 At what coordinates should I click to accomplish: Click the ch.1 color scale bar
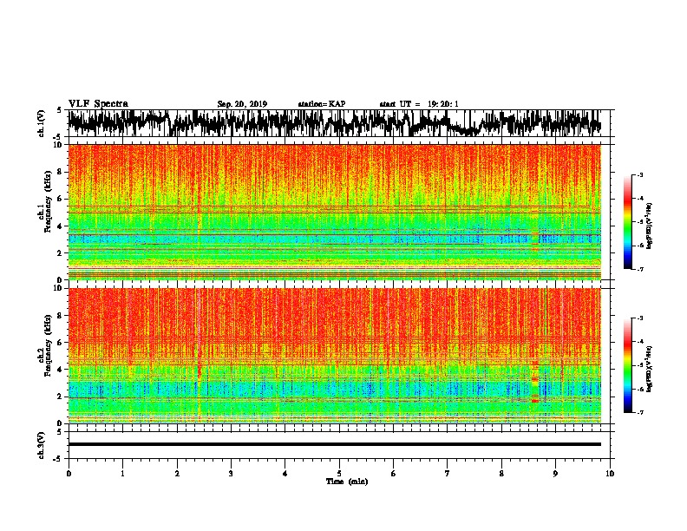coord(627,222)
